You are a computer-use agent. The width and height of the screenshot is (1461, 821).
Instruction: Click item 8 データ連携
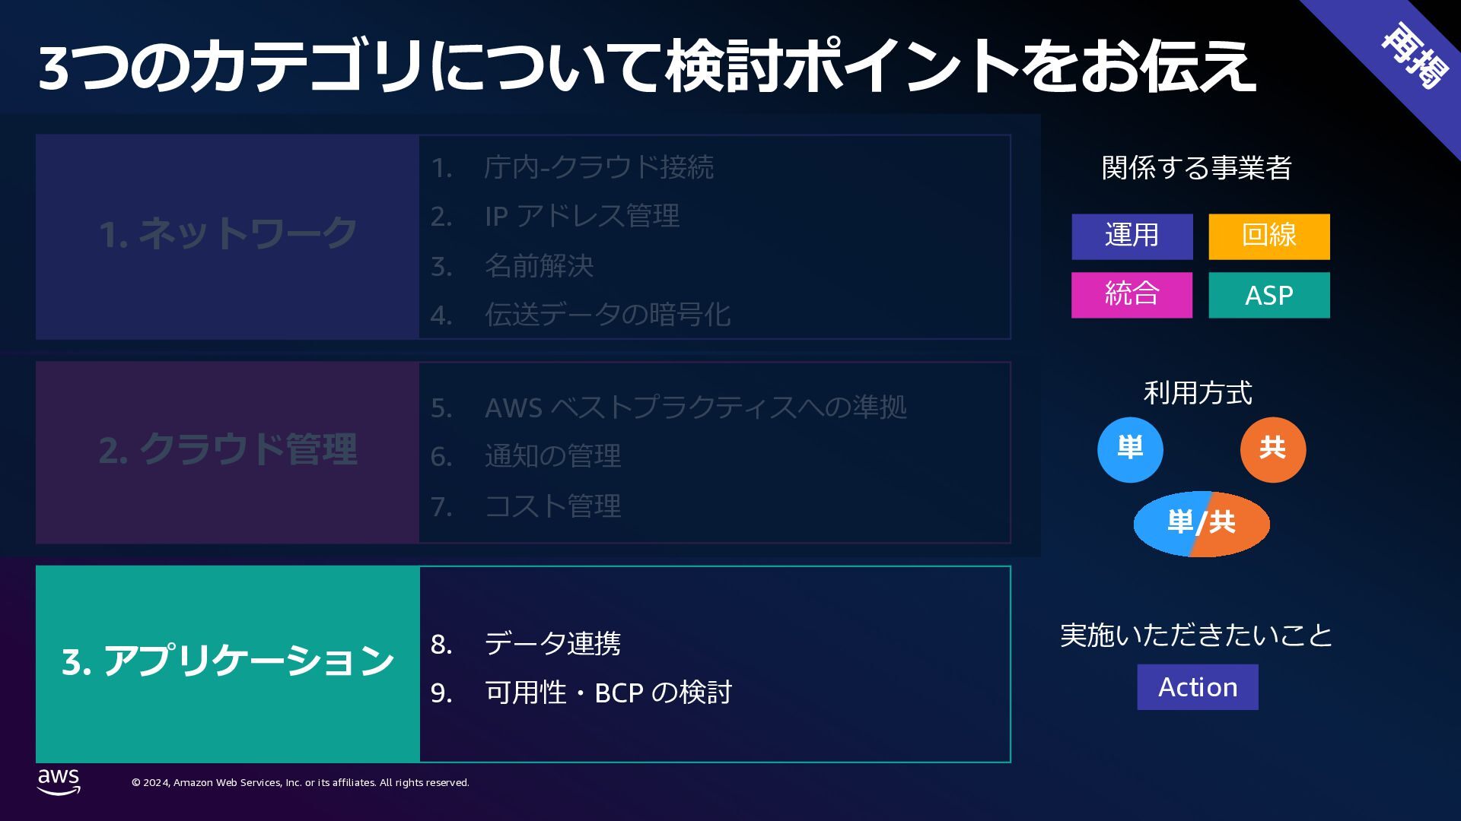(x=552, y=644)
